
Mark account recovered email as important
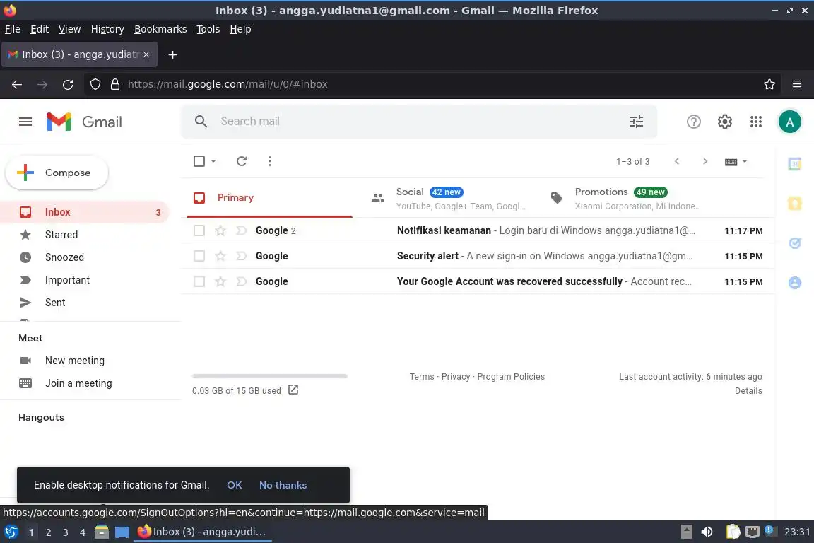tap(242, 281)
